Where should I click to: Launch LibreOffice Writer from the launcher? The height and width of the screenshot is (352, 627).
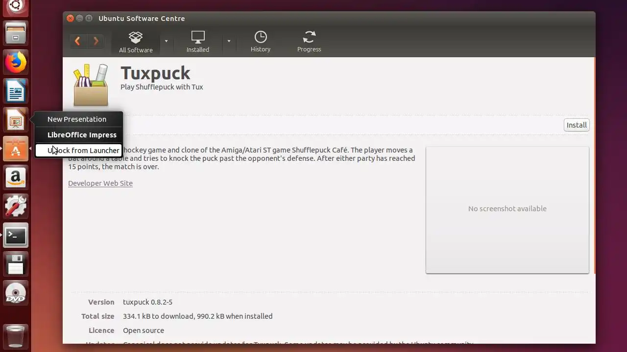pos(16,91)
